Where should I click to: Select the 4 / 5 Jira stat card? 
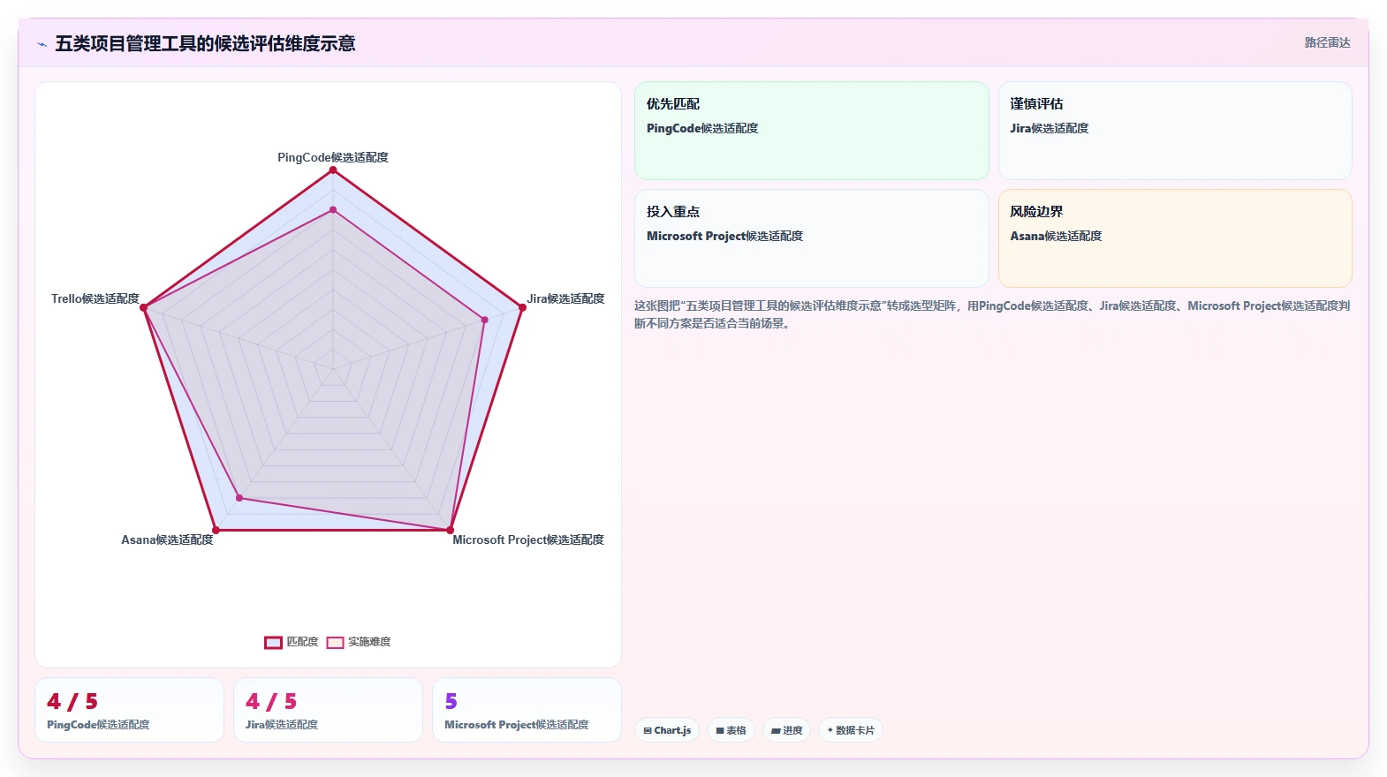click(328, 710)
